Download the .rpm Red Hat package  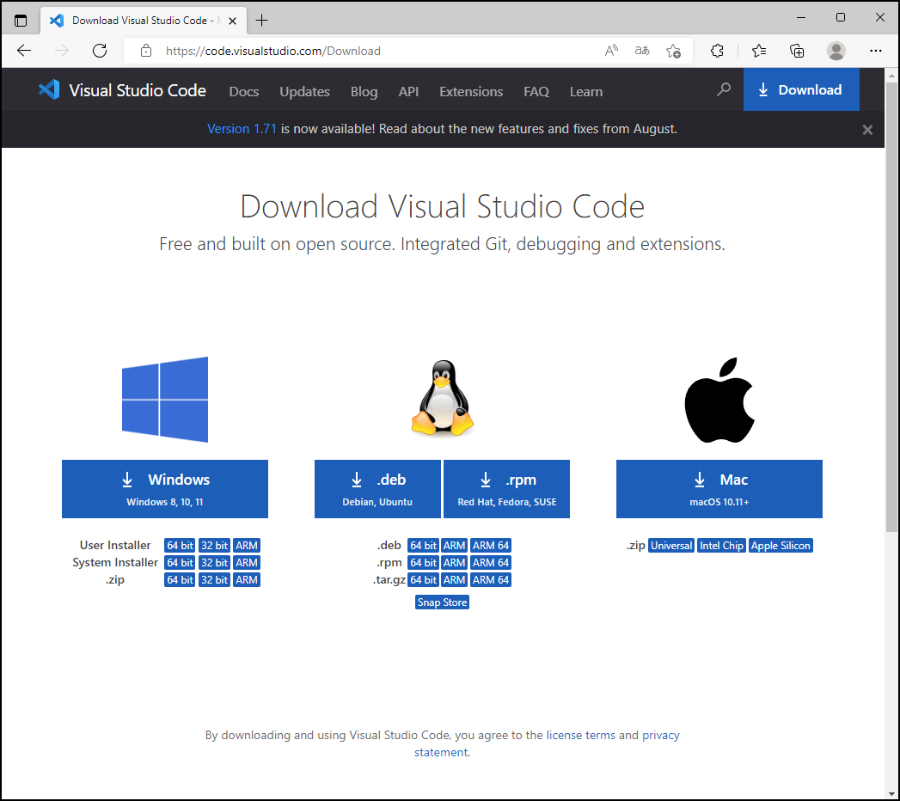coord(507,489)
